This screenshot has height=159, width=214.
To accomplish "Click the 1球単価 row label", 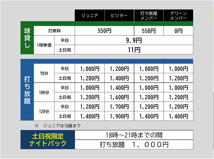I will click(x=44, y=45).
